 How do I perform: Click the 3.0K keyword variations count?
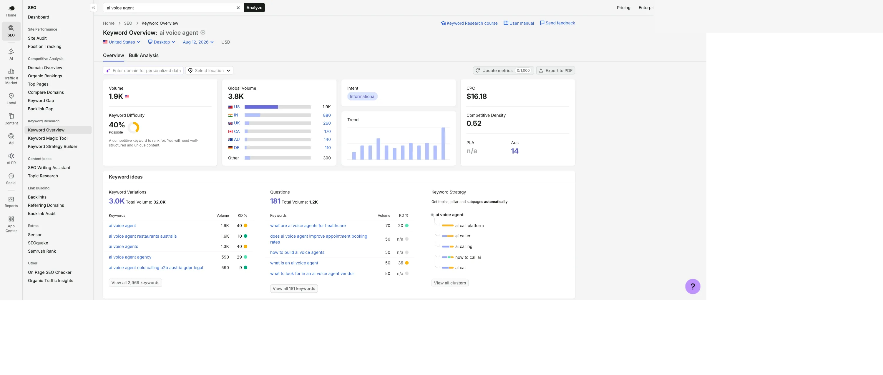[116, 201]
